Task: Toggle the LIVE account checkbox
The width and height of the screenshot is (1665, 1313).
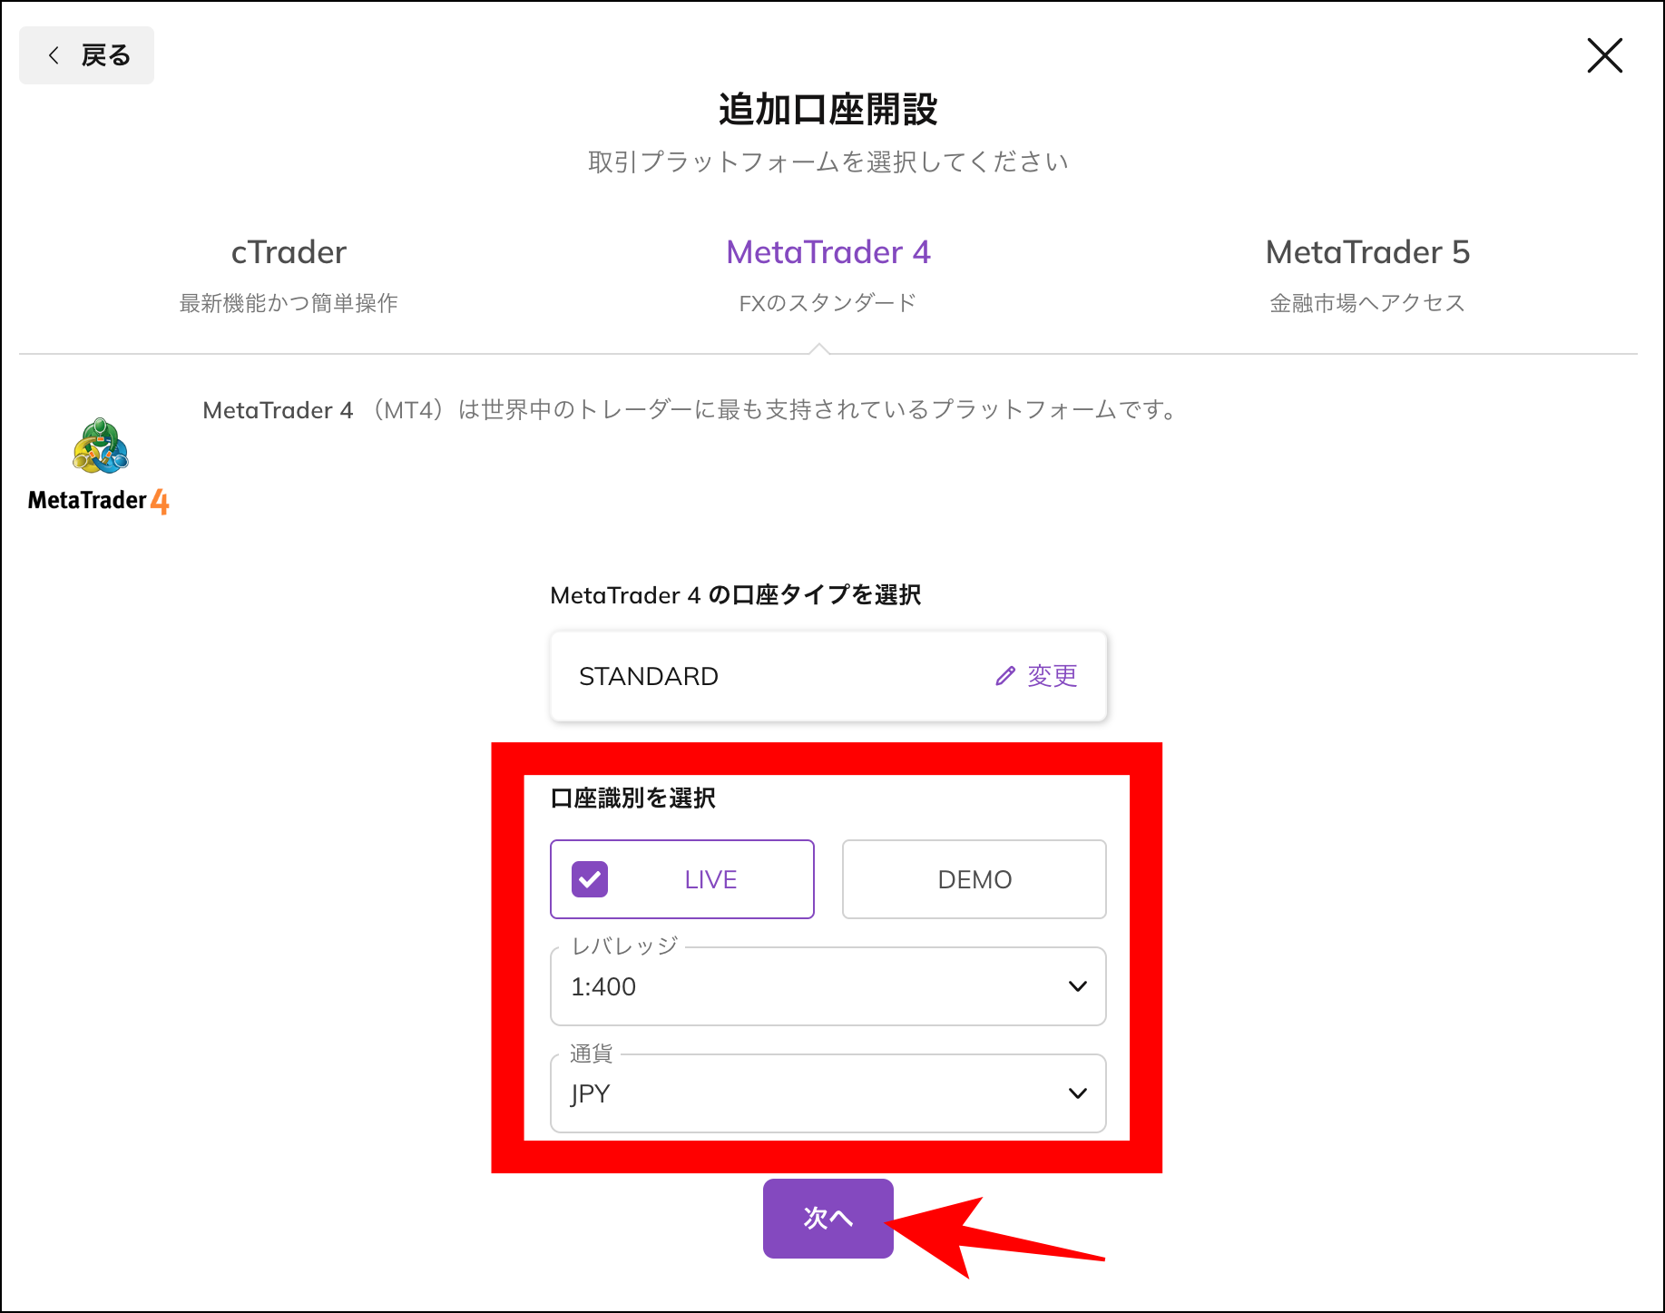Action: coord(590,879)
